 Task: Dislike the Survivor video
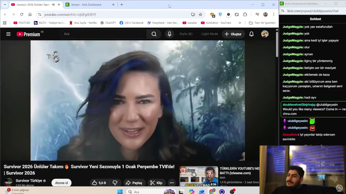pos(115,183)
